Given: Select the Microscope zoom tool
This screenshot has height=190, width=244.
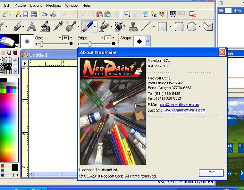Looking at the screenshot, I should click(x=45, y=27).
